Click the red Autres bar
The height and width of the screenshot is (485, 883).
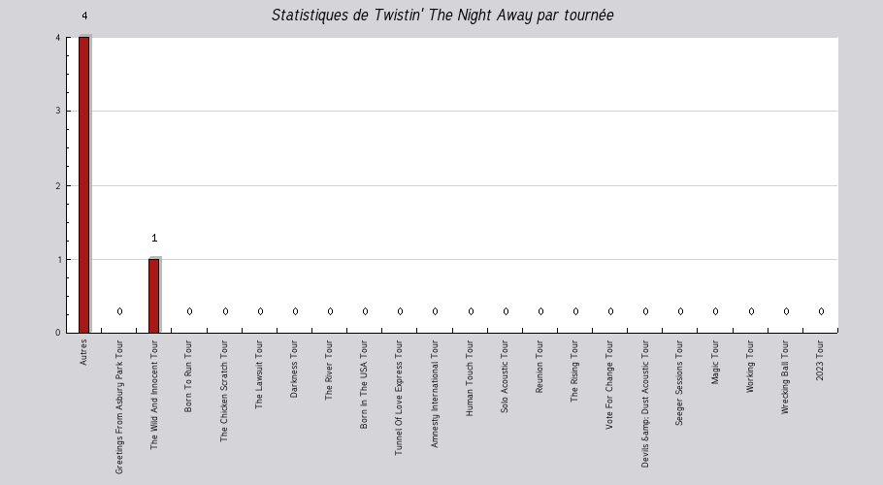pos(83,184)
